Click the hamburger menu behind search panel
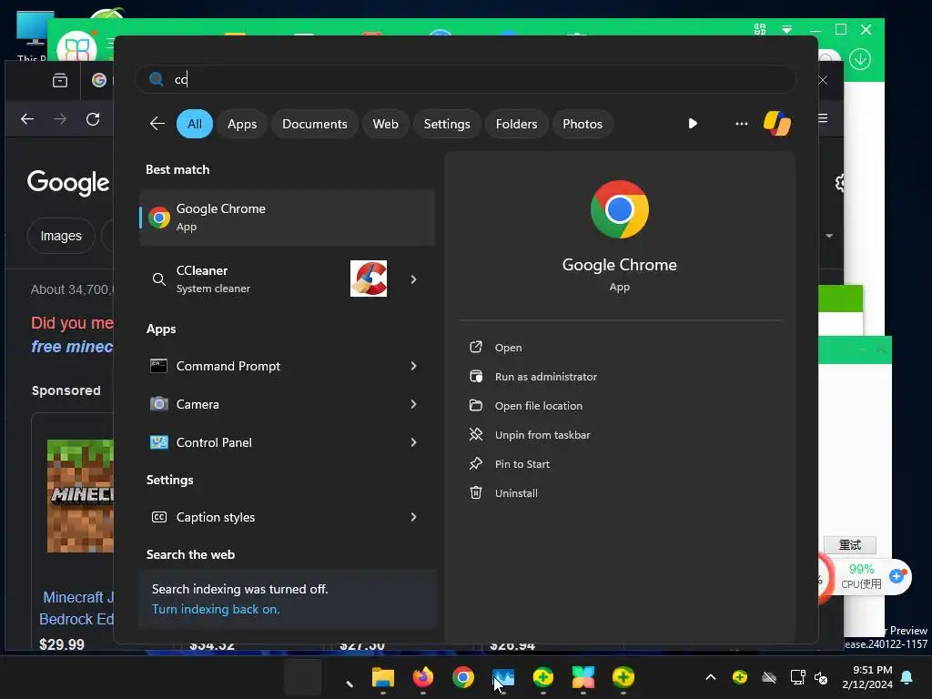This screenshot has height=699, width=932. [x=823, y=117]
